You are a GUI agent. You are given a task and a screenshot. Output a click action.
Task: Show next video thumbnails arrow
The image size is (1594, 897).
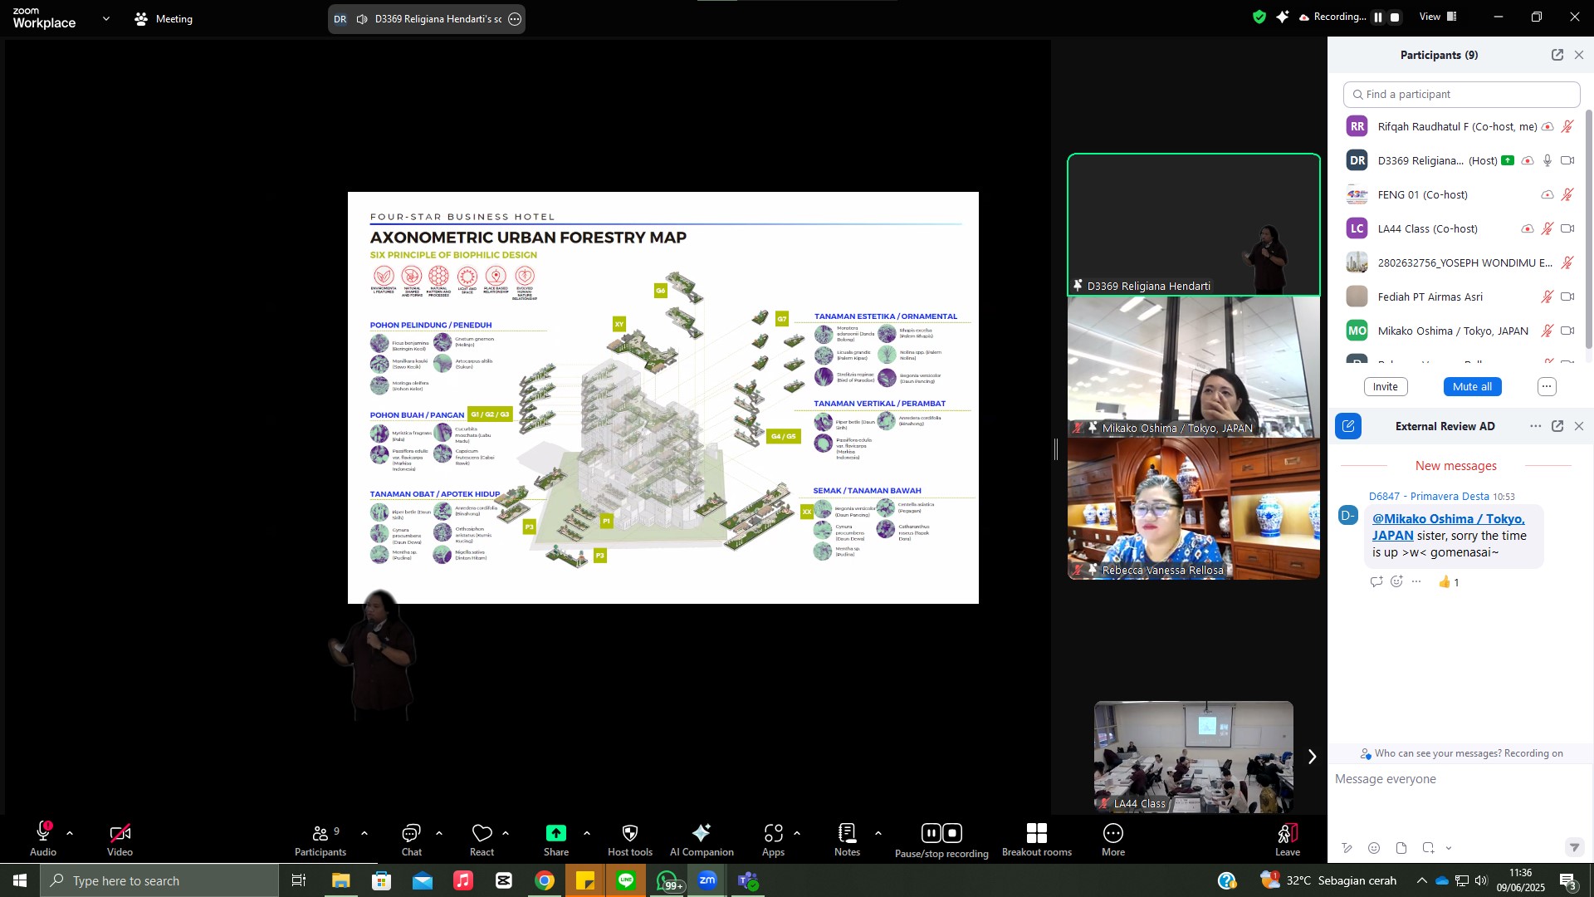click(1313, 757)
